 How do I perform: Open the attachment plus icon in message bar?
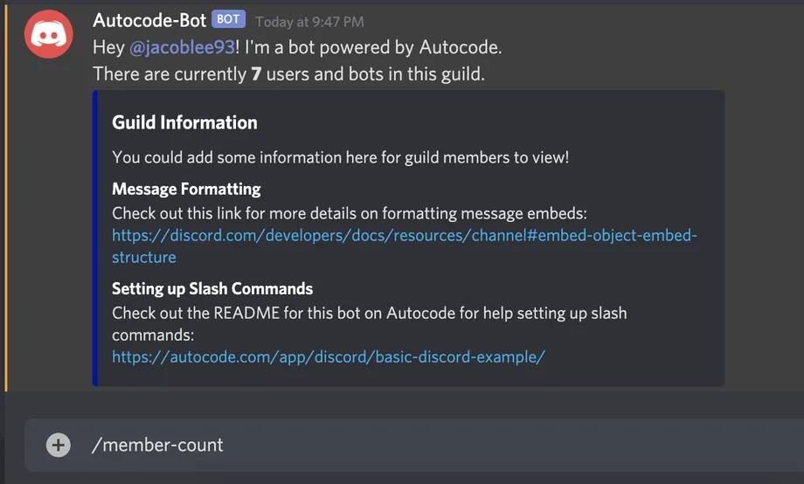click(x=59, y=446)
